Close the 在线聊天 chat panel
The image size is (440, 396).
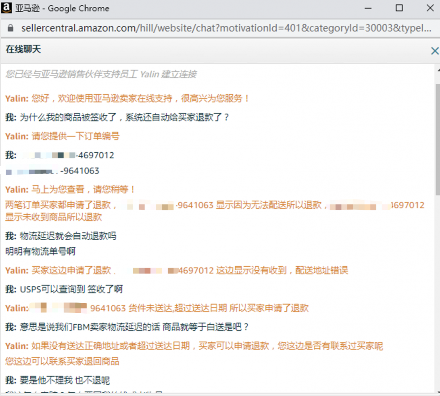[435, 51]
